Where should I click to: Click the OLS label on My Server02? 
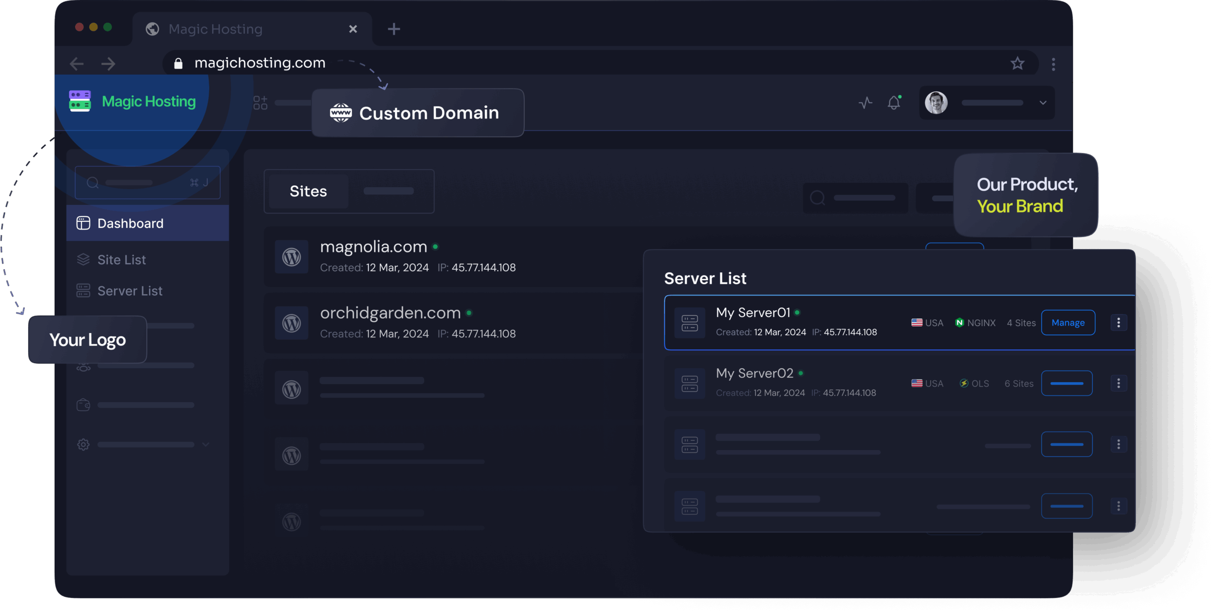974,384
